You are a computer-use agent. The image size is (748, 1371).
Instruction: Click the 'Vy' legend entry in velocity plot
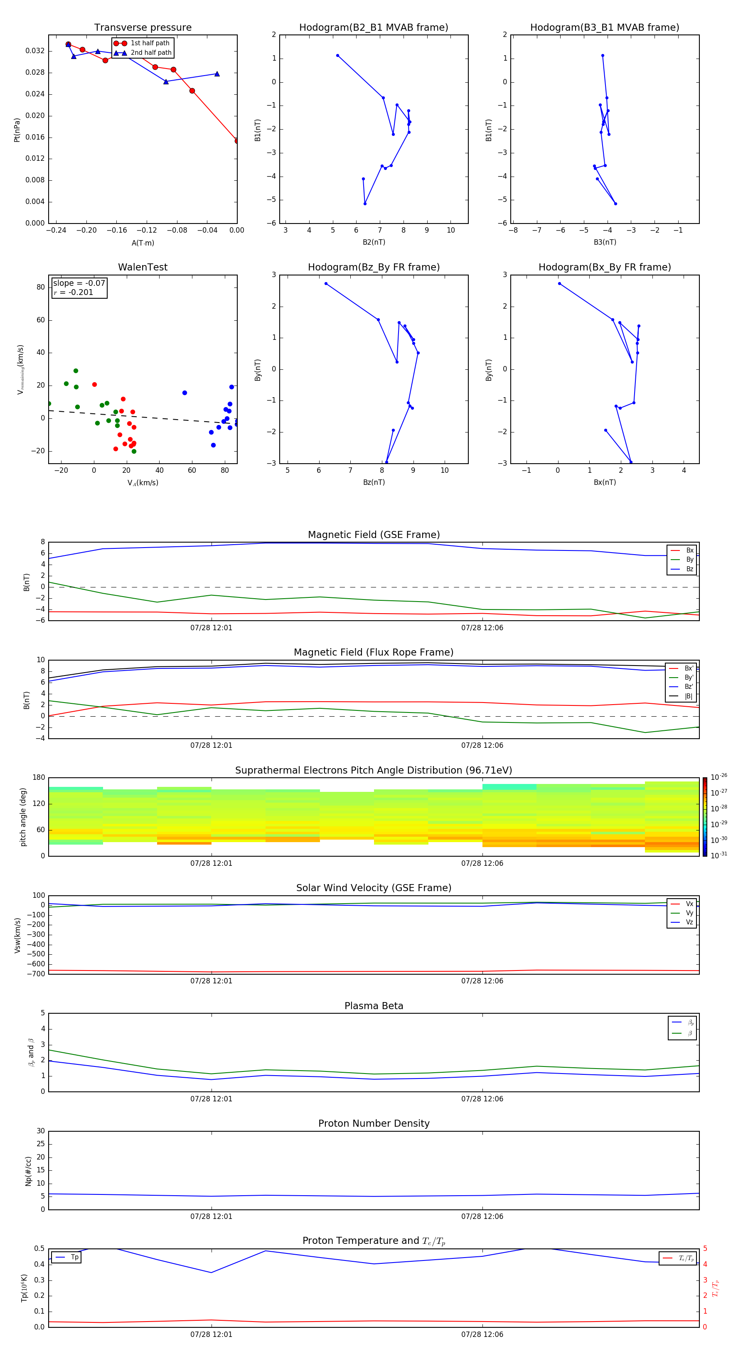[682, 913]
